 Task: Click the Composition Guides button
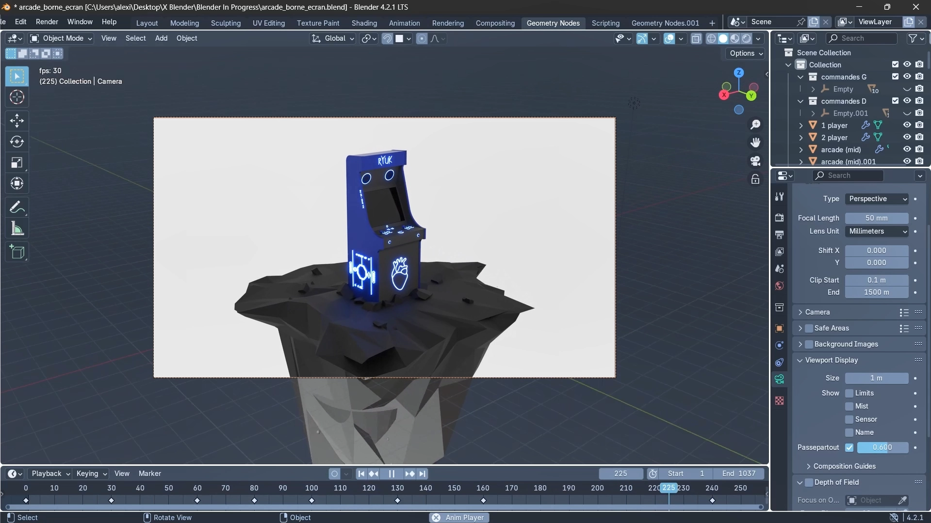[844, 466]
